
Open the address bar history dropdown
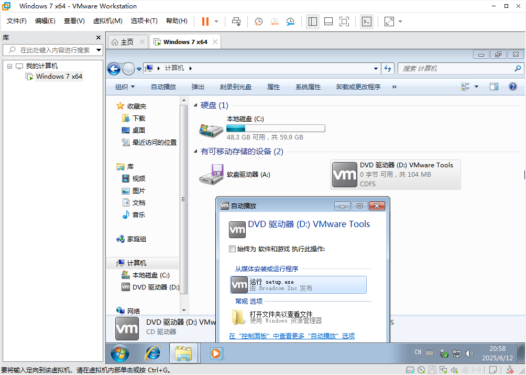tap(376, 69)
